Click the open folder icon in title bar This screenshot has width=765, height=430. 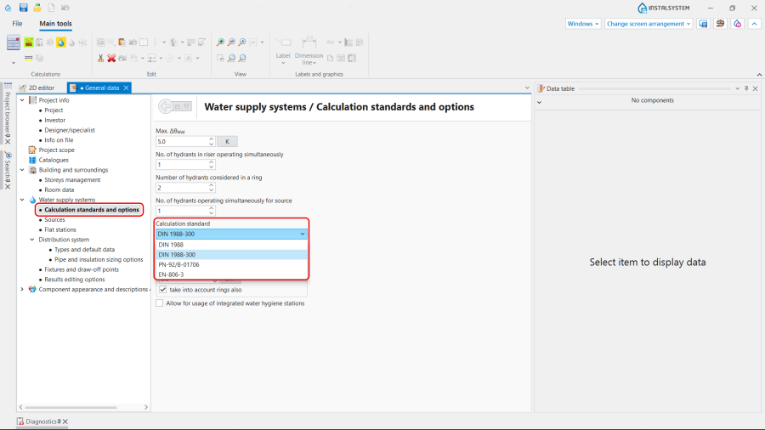tap(37, 8)
